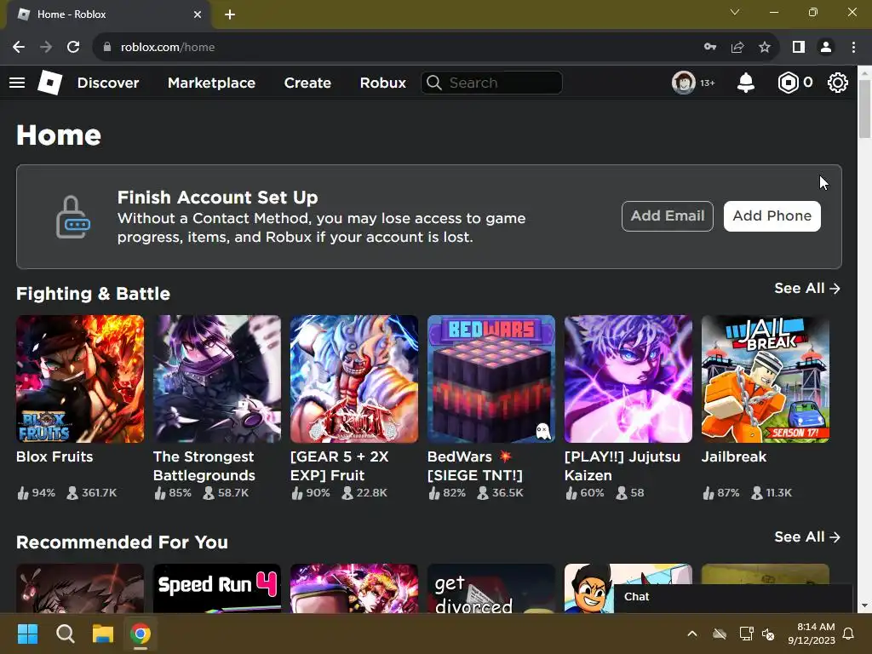Click the Chrome icon in the taskbar

(x=141, y=634)
